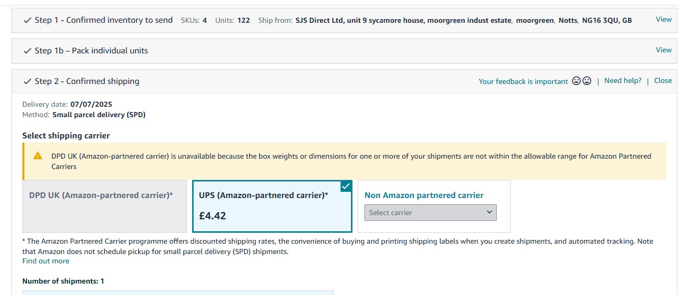The height and width of the screenshot is (295, 679).
Task: Click the teal checkmark on UPS card
Action: pyautogui.click(x=346, y=186)
